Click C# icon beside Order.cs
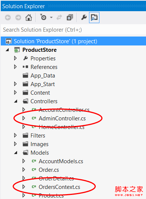This screenshot has width=146, height=199. 34,170
